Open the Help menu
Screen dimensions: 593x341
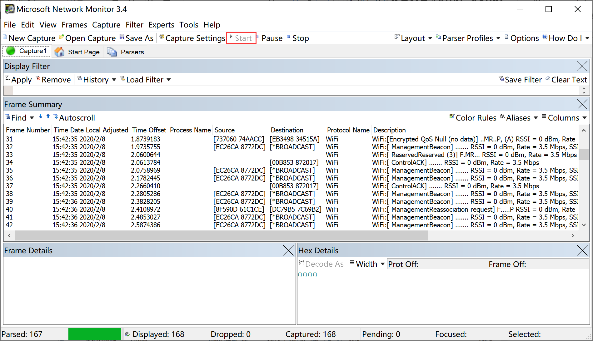click(212, 25)
